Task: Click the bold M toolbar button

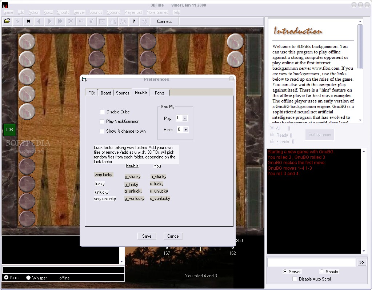Action: 28,21
